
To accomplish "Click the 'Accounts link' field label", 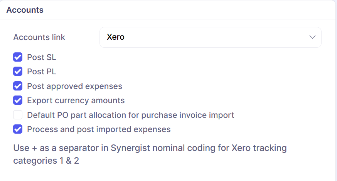I will pyautogui.click(x=39, y=37).
